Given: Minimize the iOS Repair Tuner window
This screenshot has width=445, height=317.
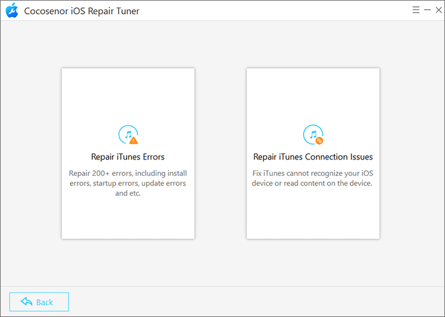Looking at the screenshot, I should (427, 10).
